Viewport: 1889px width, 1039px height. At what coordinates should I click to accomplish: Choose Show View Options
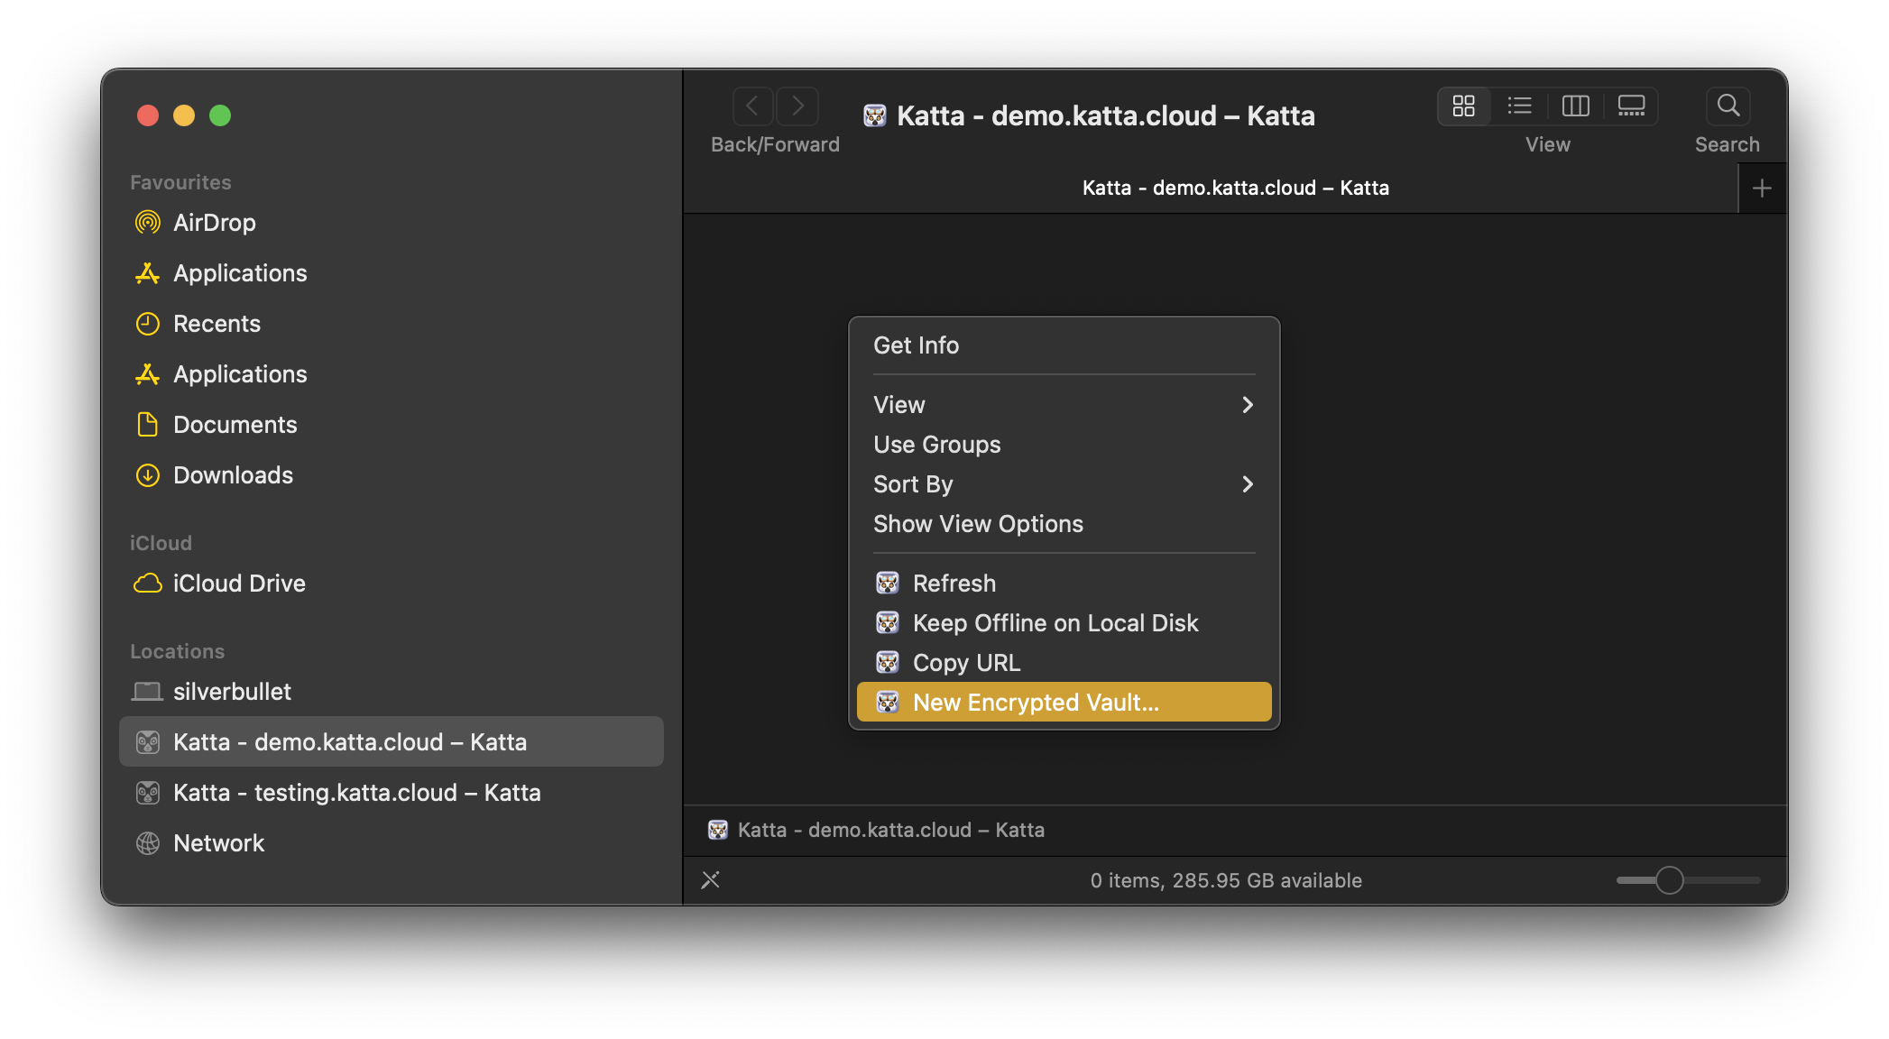[1064, 524]
